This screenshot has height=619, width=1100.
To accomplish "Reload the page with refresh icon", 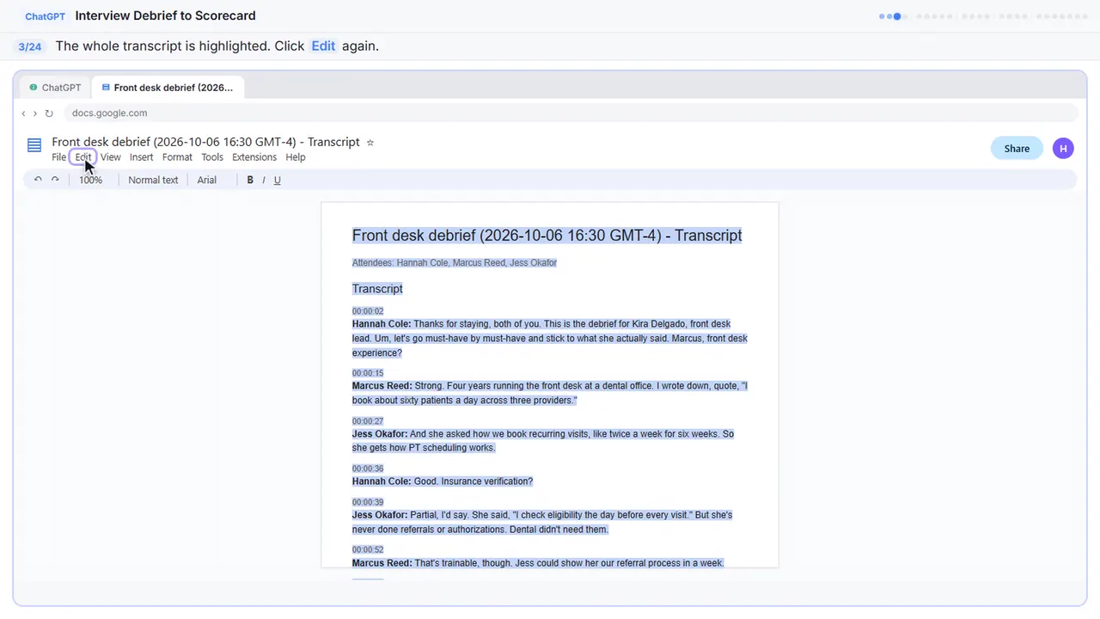I will point(49,113).
